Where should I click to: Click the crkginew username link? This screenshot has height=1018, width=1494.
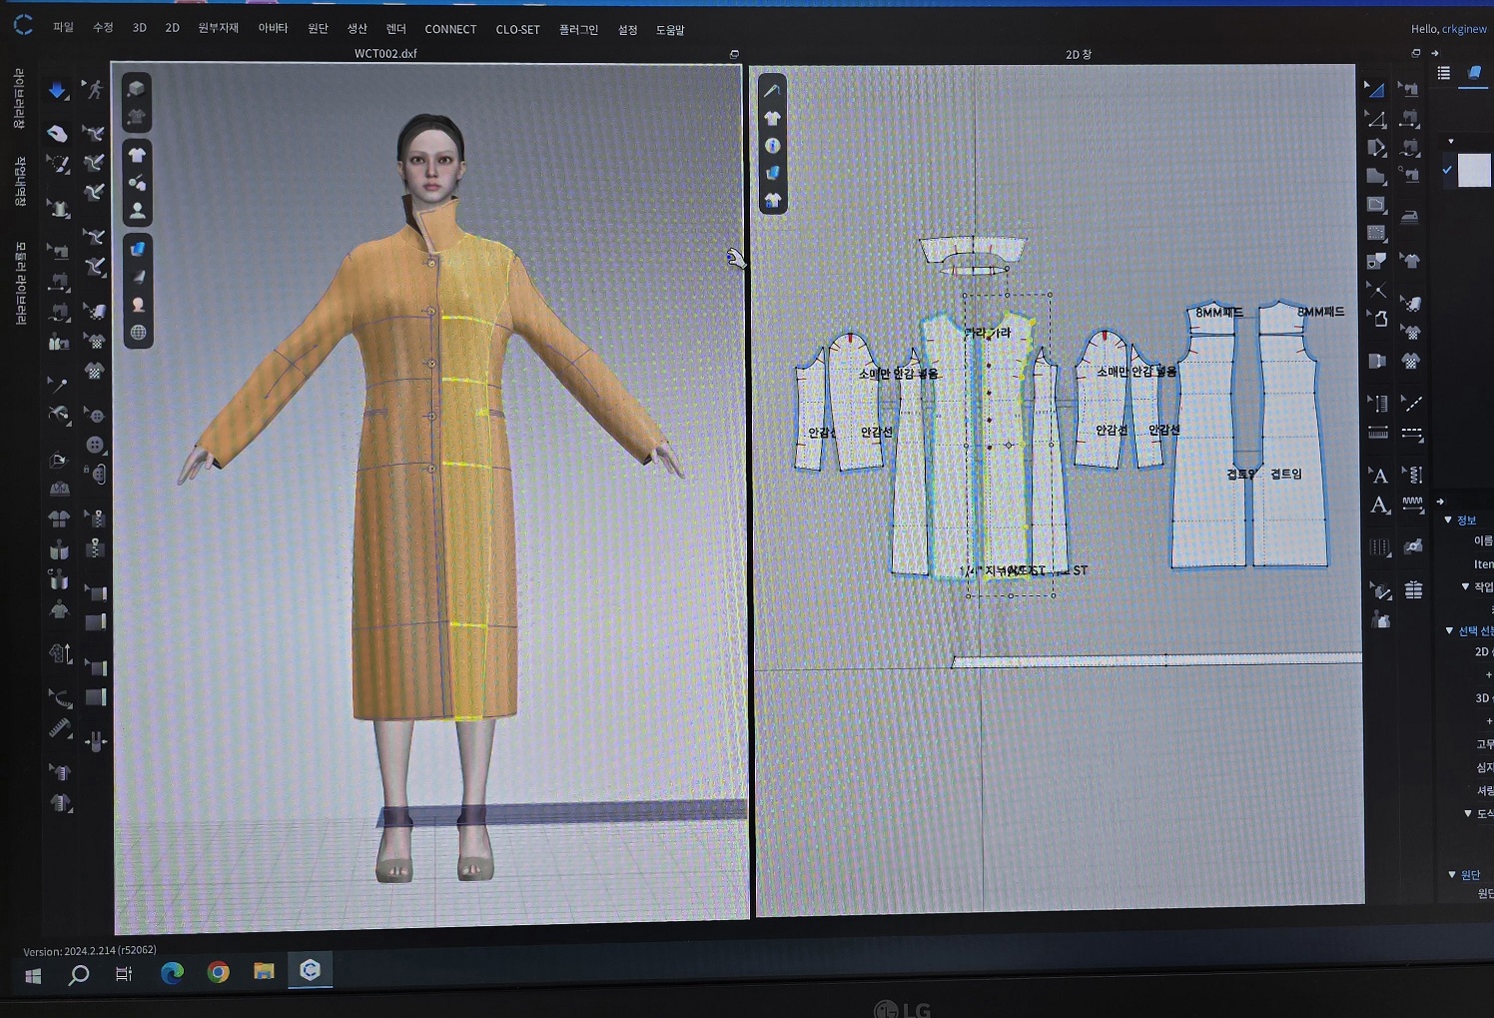coord(1463,29)
